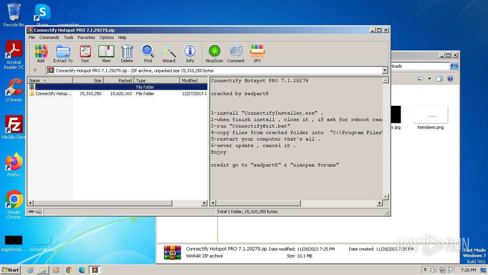Click the Test archive icon
This screenshot has width=488, height=275.
(85, 53)
